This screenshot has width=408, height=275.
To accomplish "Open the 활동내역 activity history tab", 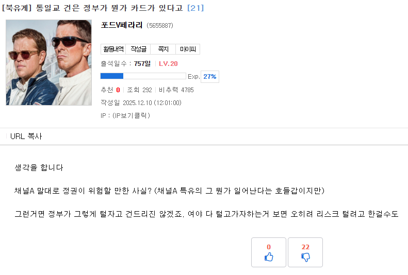I will [x=113, y=49].
